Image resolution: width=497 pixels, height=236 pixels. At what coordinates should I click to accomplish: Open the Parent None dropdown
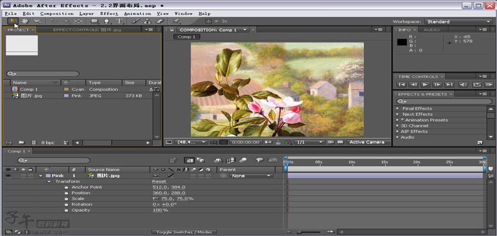[x=251, y=176]
